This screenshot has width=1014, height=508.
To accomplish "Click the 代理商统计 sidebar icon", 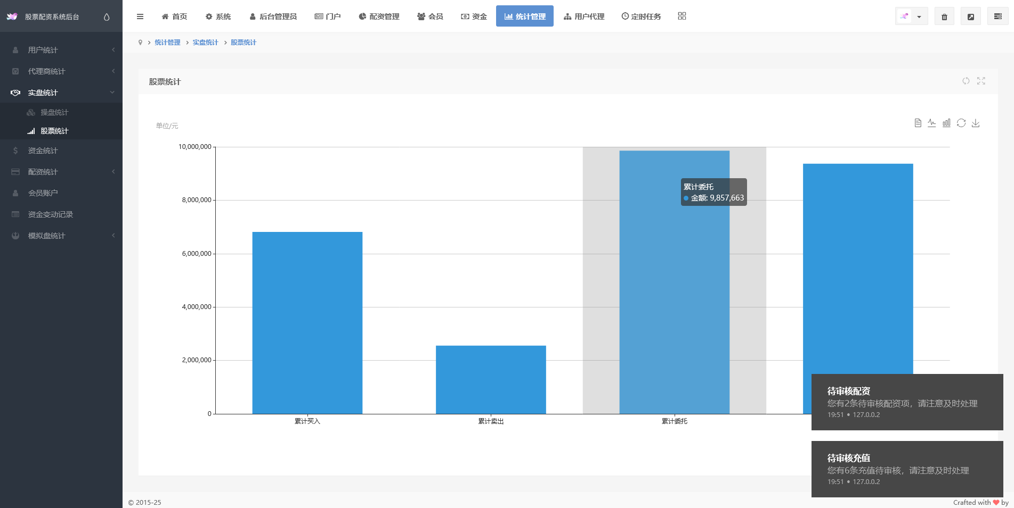I will coord(15,71).
